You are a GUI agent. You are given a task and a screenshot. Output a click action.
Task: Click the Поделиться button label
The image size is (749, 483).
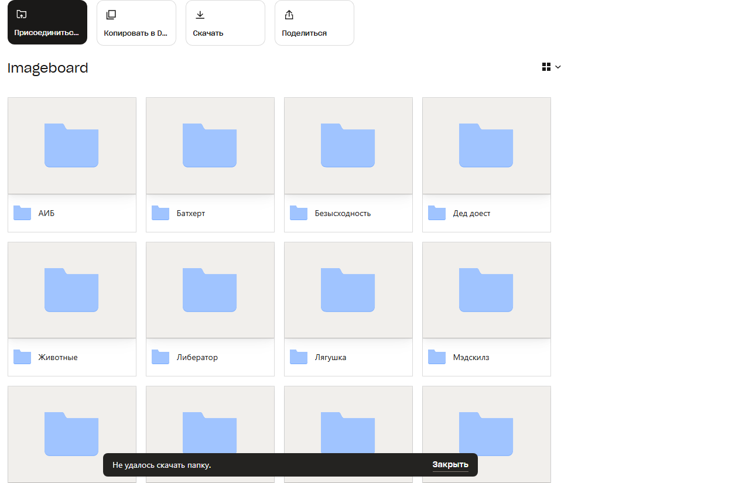[304, 33]
